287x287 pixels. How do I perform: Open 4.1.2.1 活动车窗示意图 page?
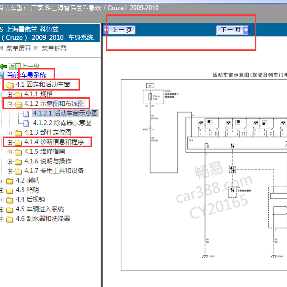[x=65, y=113]
